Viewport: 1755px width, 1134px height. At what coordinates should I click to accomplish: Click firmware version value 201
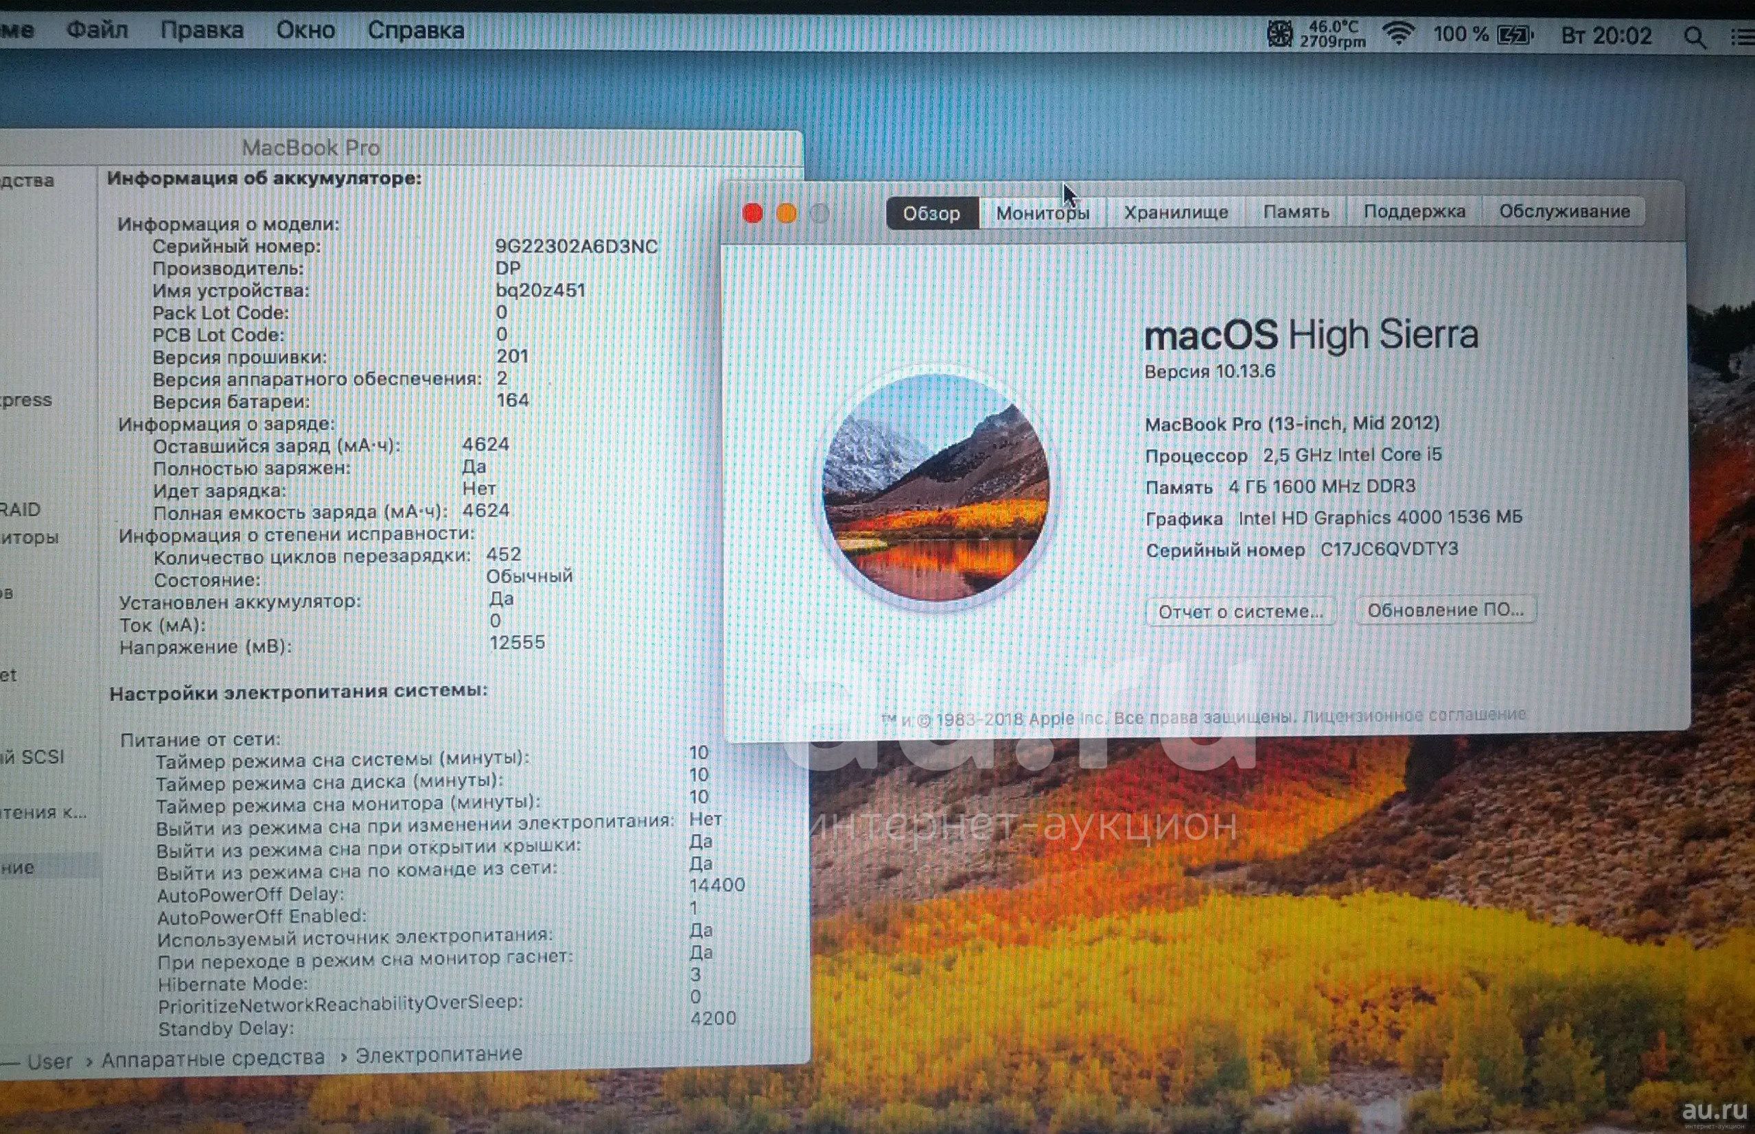click(513, 357)
